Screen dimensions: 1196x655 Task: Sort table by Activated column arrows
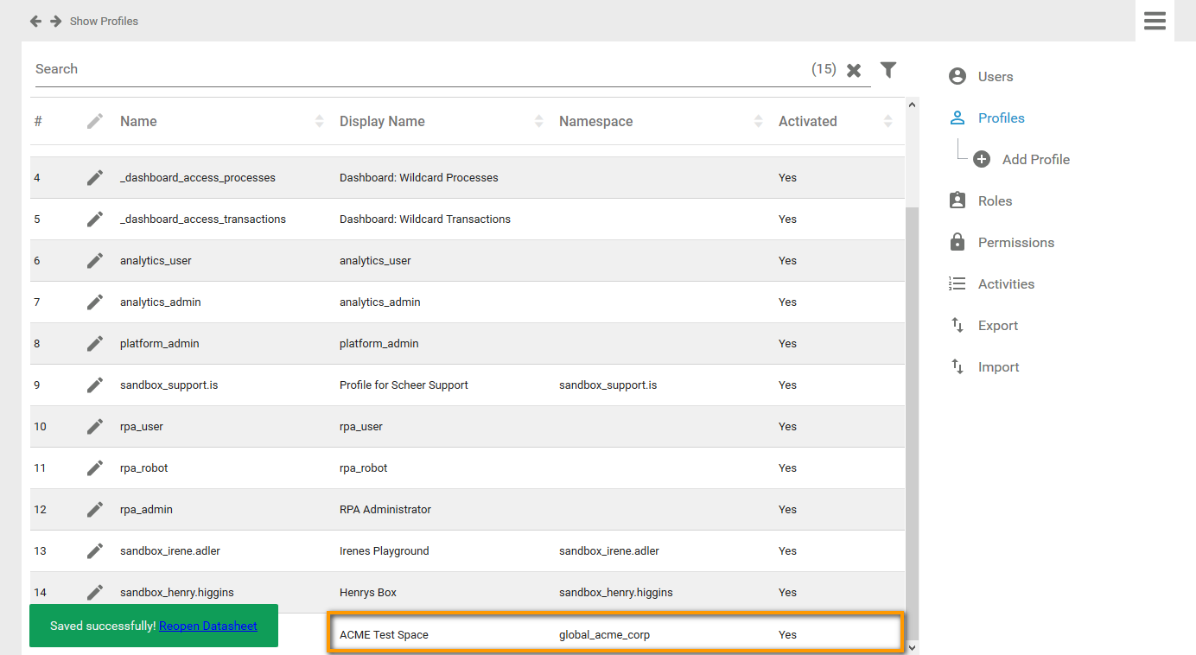pyautogui.click(x=887, y=122)
